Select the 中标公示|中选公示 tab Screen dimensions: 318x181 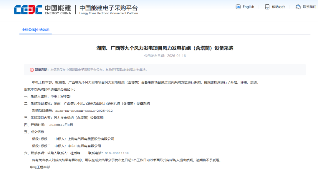tap(36, 30)
